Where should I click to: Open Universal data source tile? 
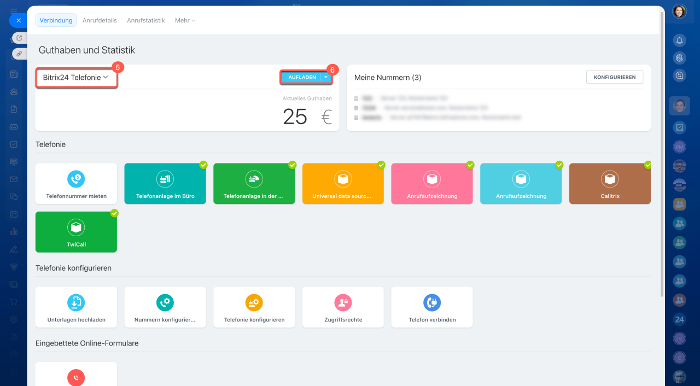pos(343,184)
